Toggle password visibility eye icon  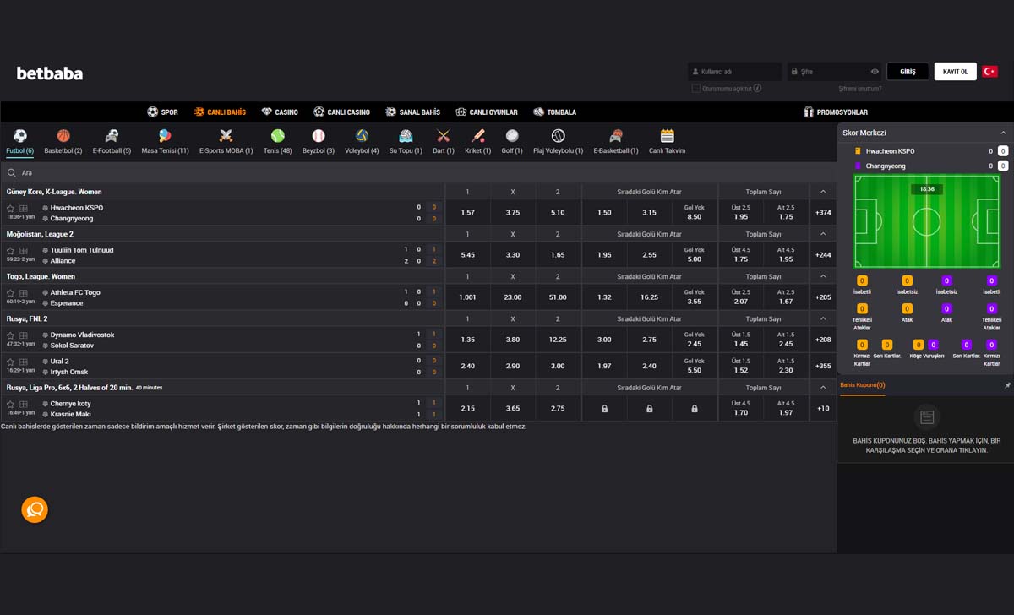click(x=875, y=72)
